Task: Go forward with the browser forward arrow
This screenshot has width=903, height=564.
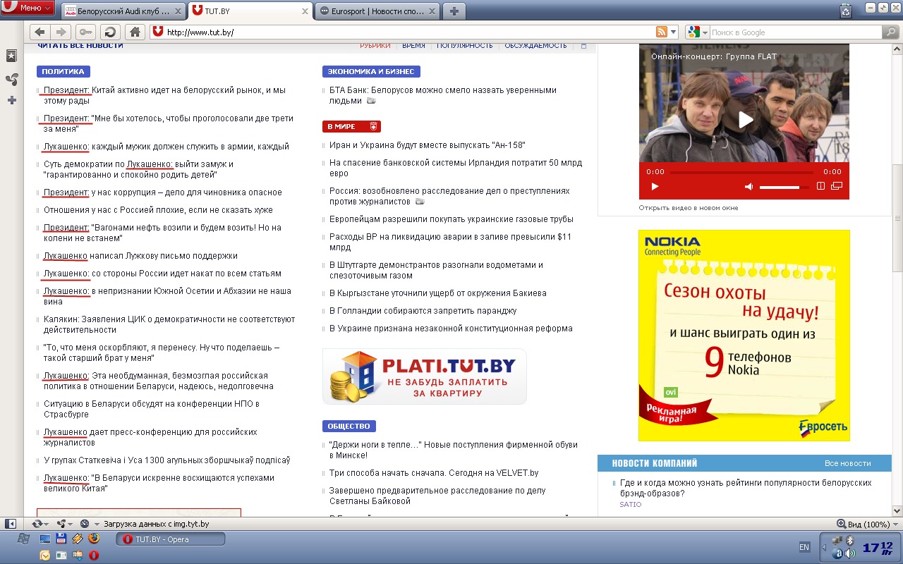Action: 61,32
